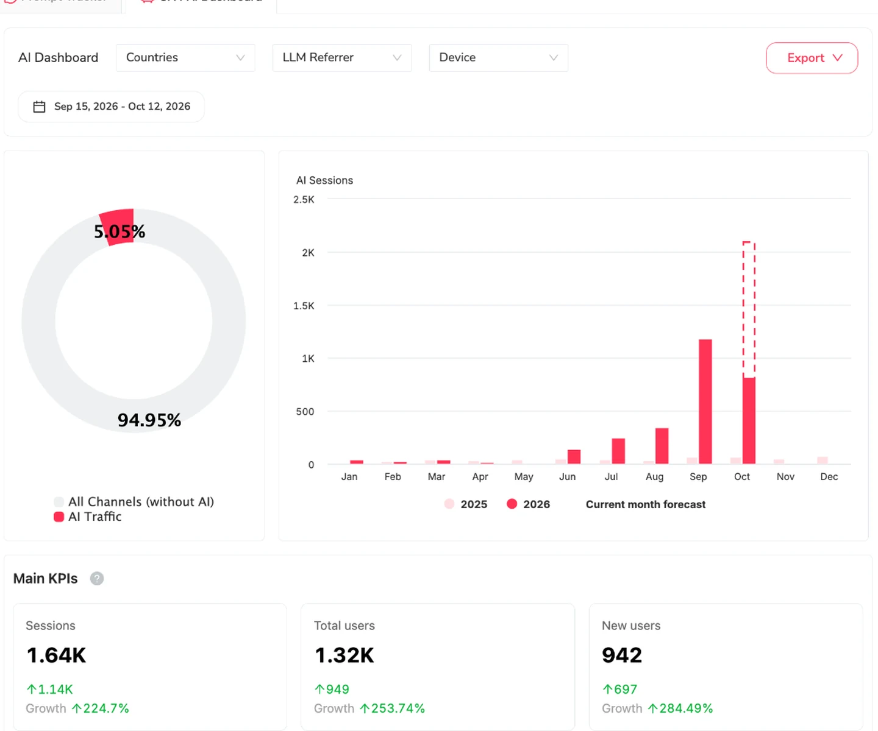Viewport: 878px width, 731px height.
Task: Toggle the 2025 series in chart legend
Action: [466, 504]
